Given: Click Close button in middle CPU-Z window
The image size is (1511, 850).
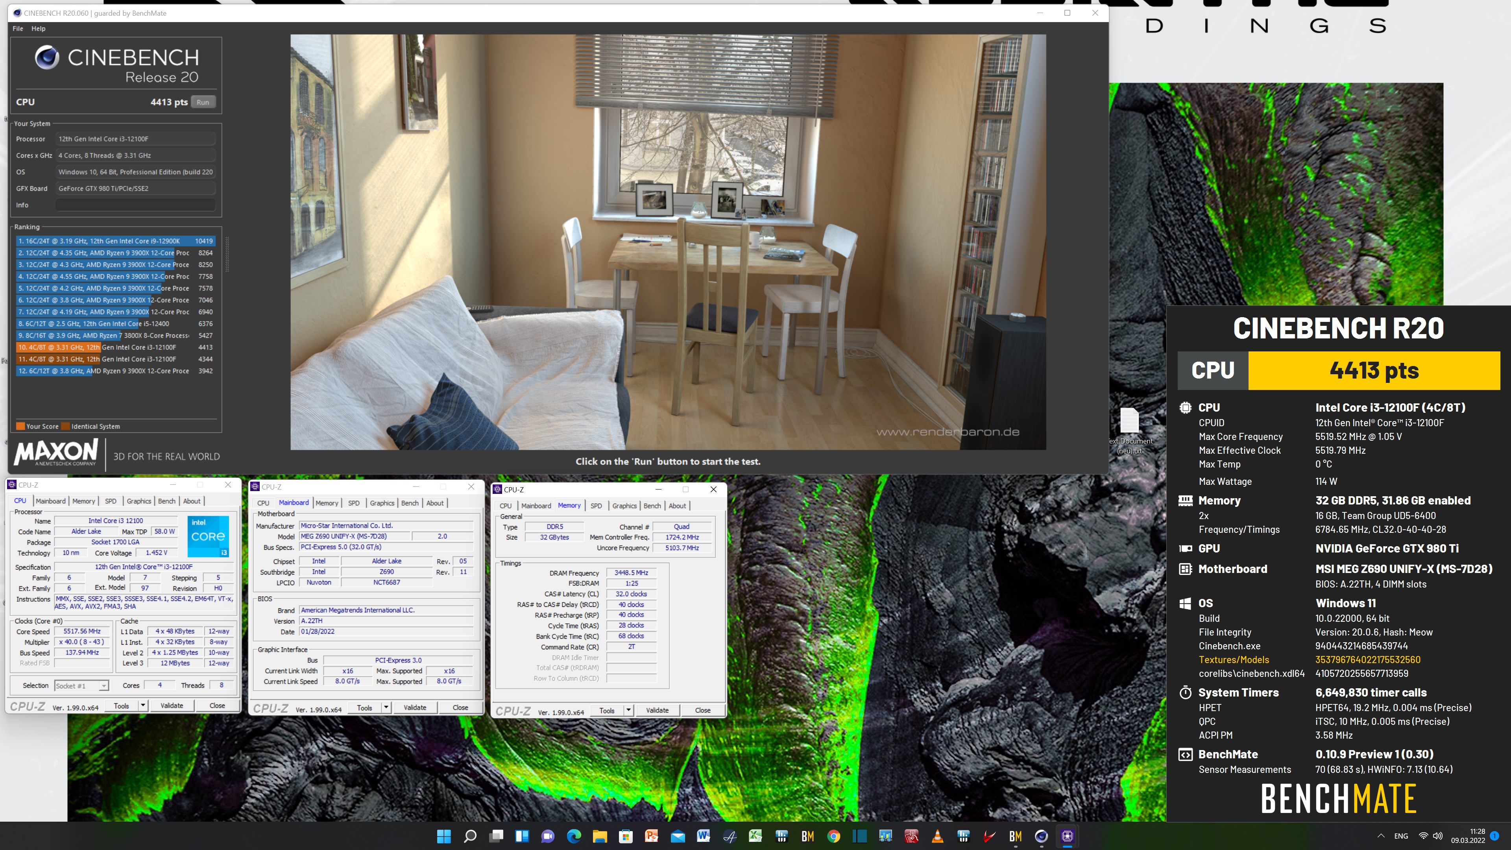Looking at the screenshot, I should click(x=460, y=708).
